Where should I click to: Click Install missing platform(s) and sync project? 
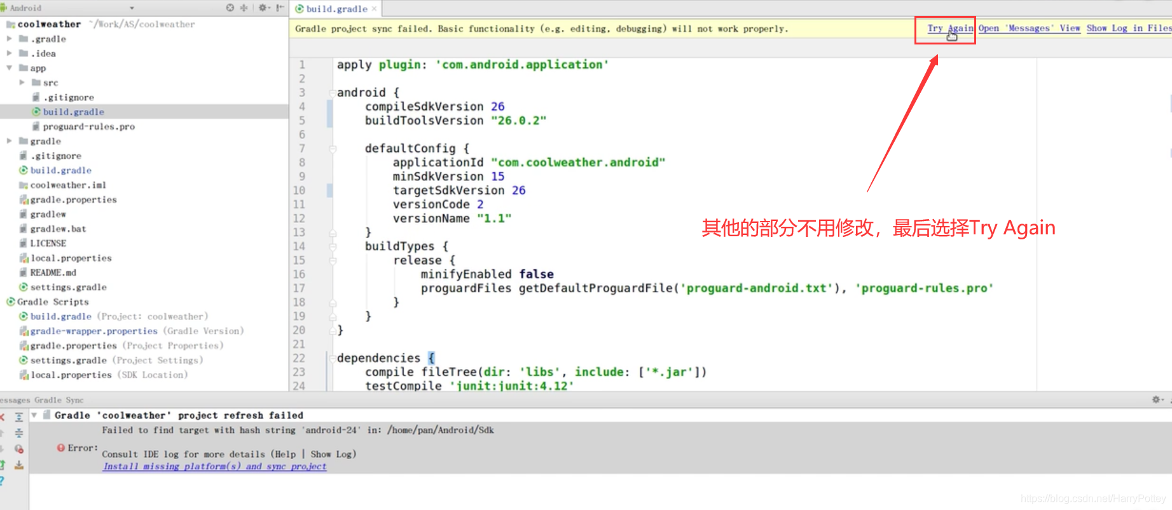214,466
